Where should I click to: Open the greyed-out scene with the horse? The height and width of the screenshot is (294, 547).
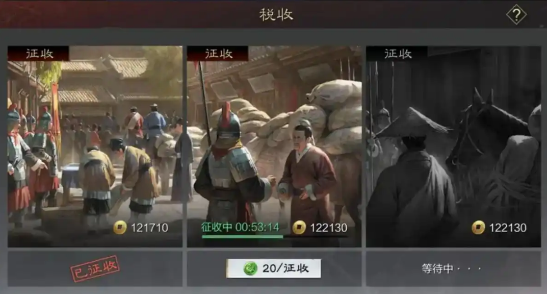[x=453, y=146]
